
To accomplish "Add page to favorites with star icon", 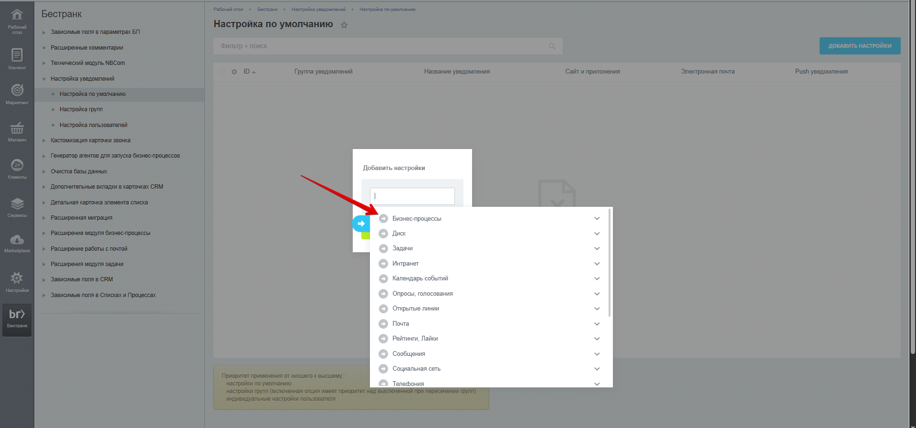I will 344,25.
